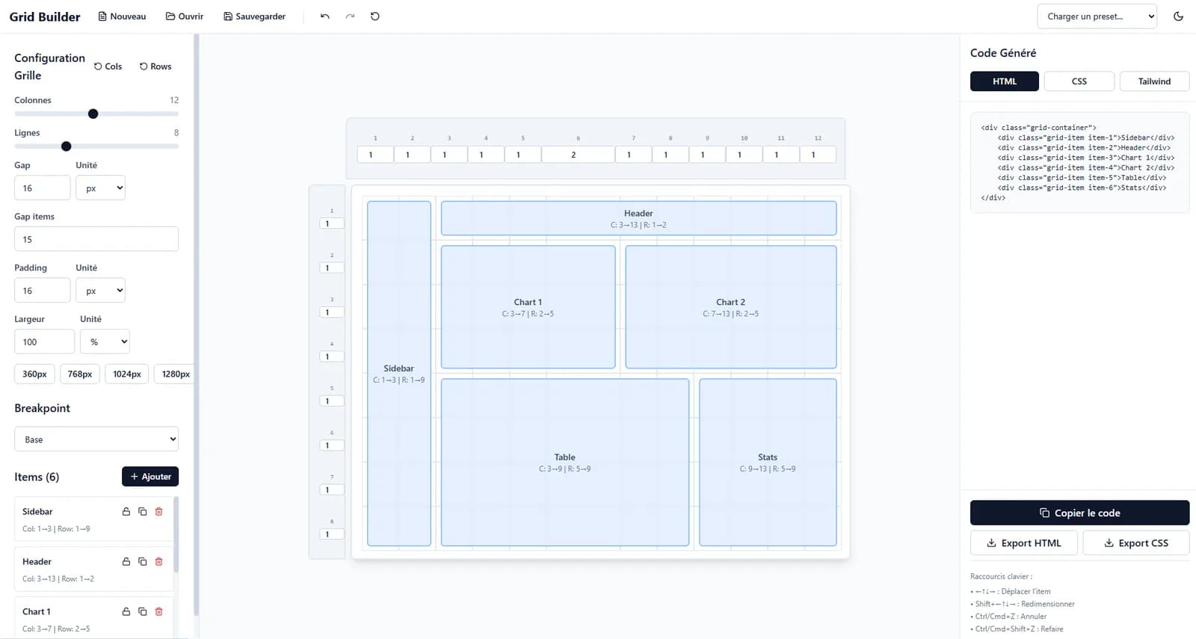The width and height of the screenshot is (1196, 639).
Task: Click the Colonnes slider handle
Action: tap(93, 114)
